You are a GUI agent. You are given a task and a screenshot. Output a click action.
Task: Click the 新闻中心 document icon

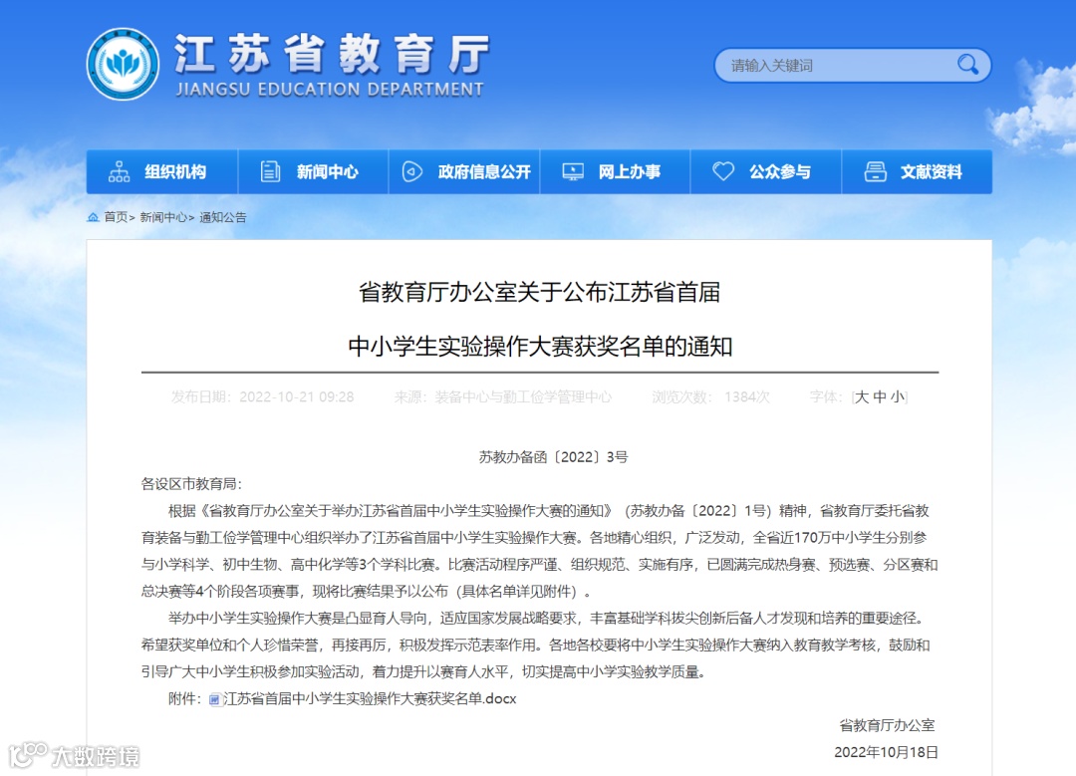(270, 171)
